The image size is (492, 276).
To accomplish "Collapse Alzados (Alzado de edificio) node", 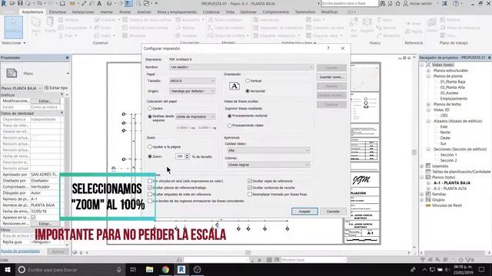I will [428, 121].
